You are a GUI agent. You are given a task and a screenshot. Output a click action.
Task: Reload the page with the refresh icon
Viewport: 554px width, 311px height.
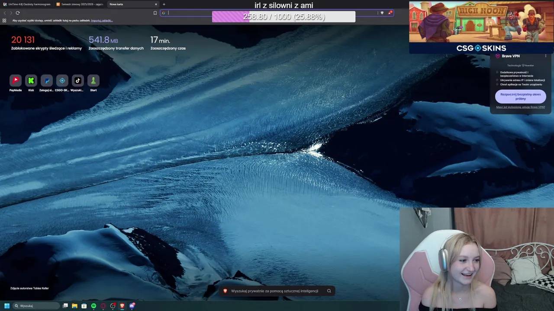pos(17,13)
